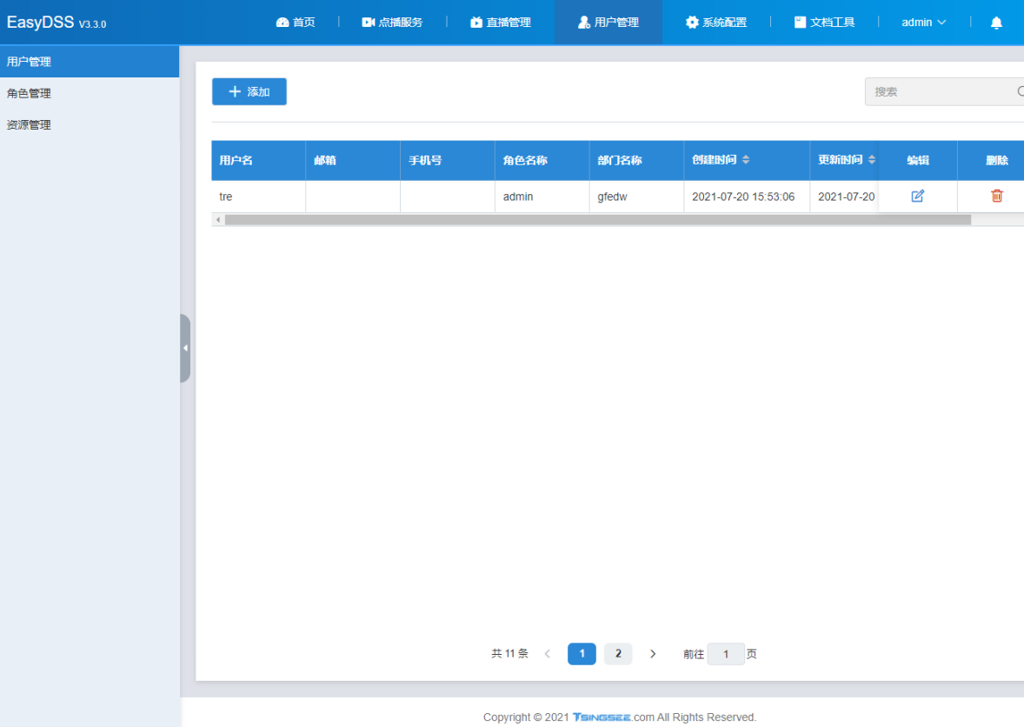Image resolution: width=1024 pixels, height=727 pixels.
Task: Click the left arrow of the horizontal scrollbar
Action: [218, 220]
